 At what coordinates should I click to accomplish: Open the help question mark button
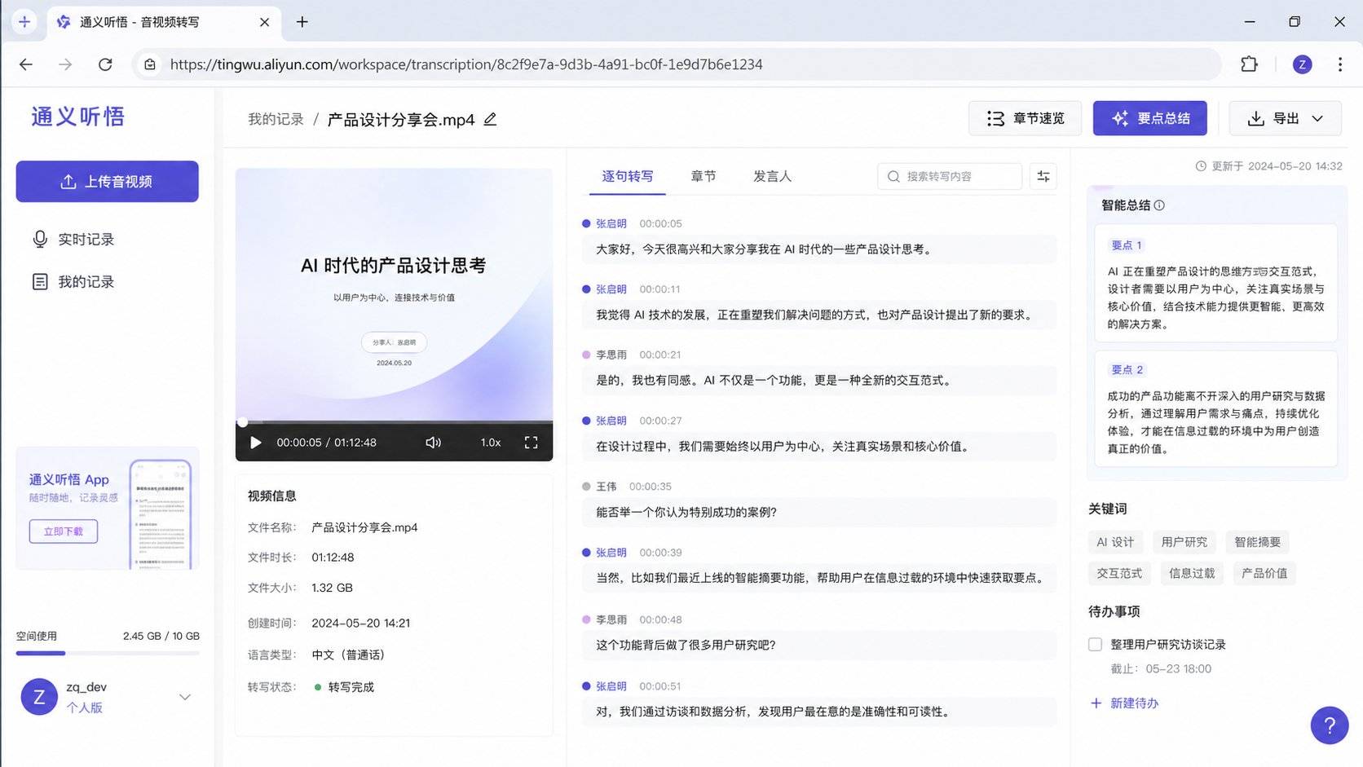pos(1330,725)
